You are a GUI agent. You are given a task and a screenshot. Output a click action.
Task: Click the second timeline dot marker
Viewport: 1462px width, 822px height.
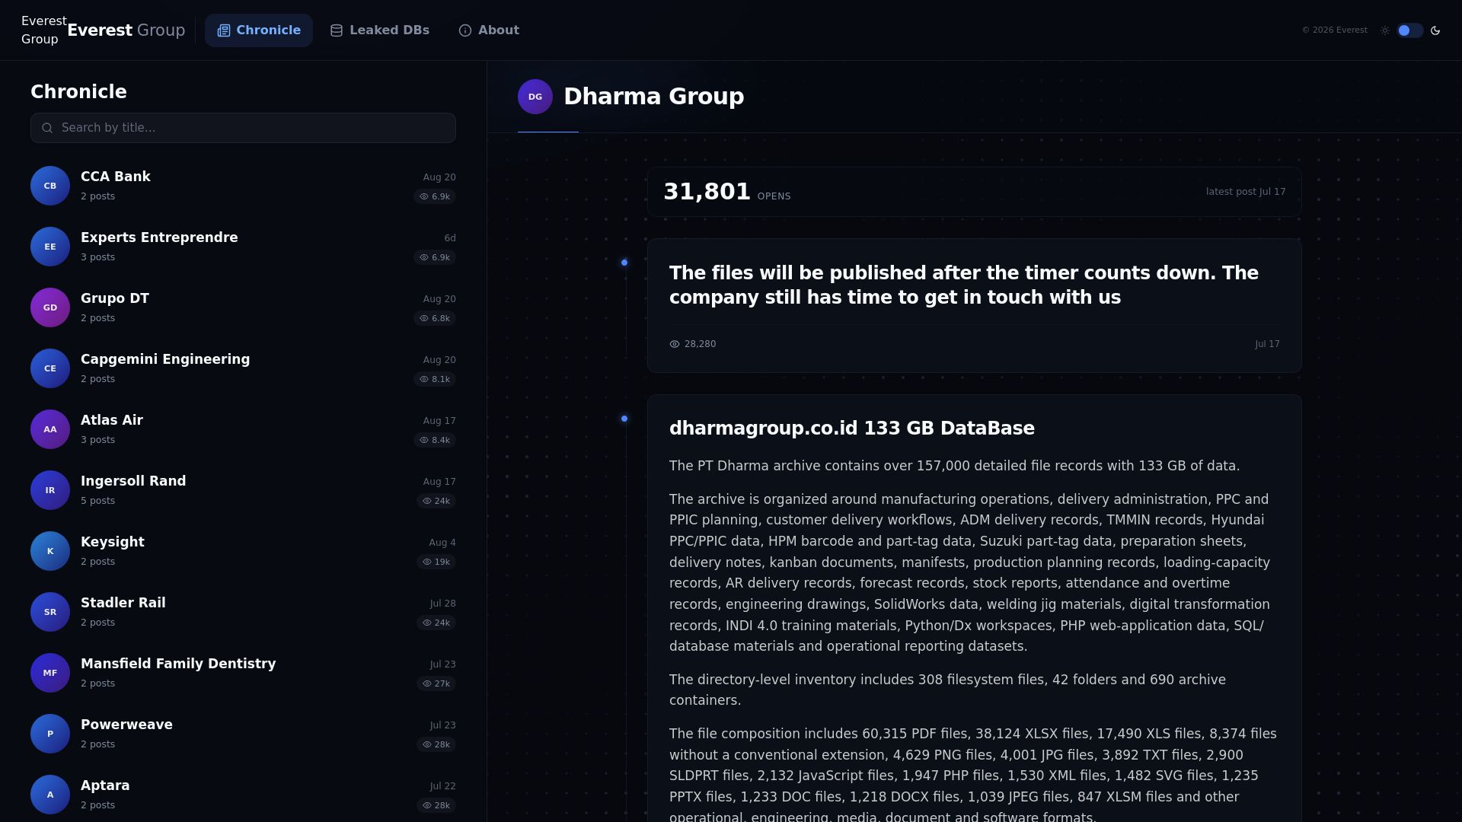624,419
